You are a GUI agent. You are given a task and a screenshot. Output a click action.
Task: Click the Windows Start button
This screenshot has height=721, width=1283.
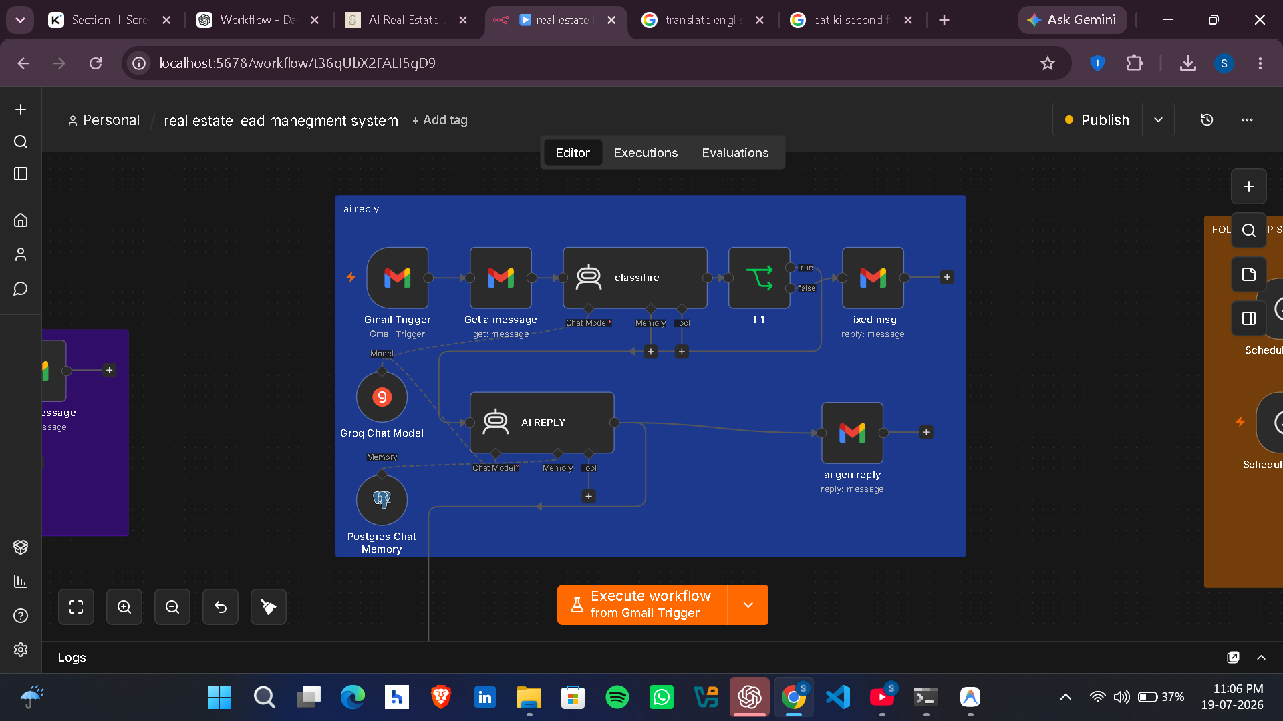(219, 698)
